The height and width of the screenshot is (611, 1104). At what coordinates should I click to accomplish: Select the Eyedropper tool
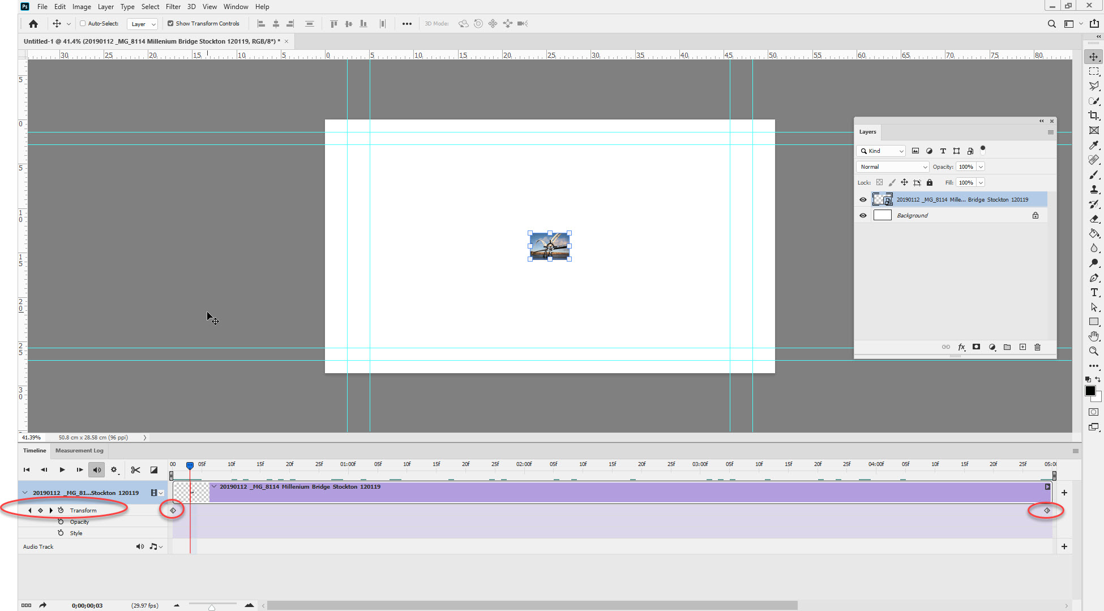(1094, 145)
